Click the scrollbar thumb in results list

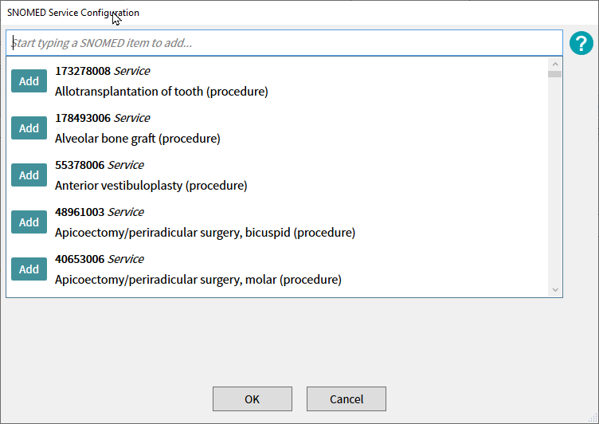pos(554,74)
